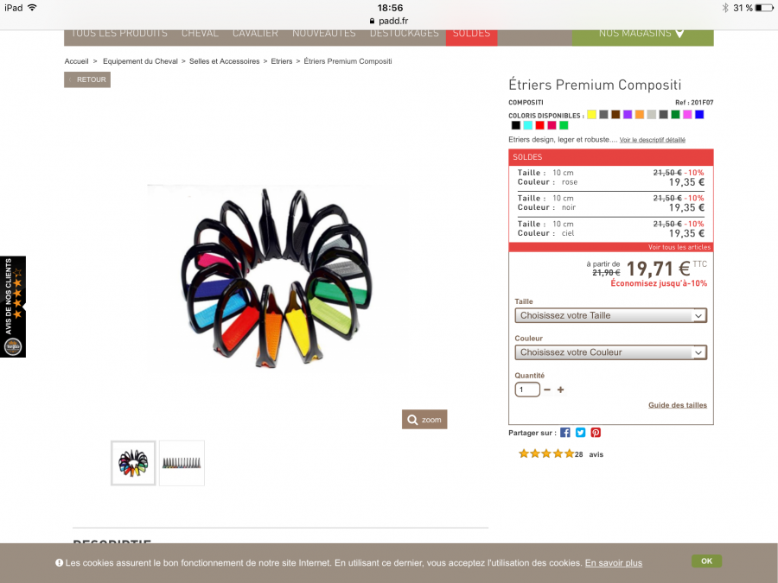Click the Retour button
The width and height of the screenshot is (778, 583).
(x=87, y=79)
